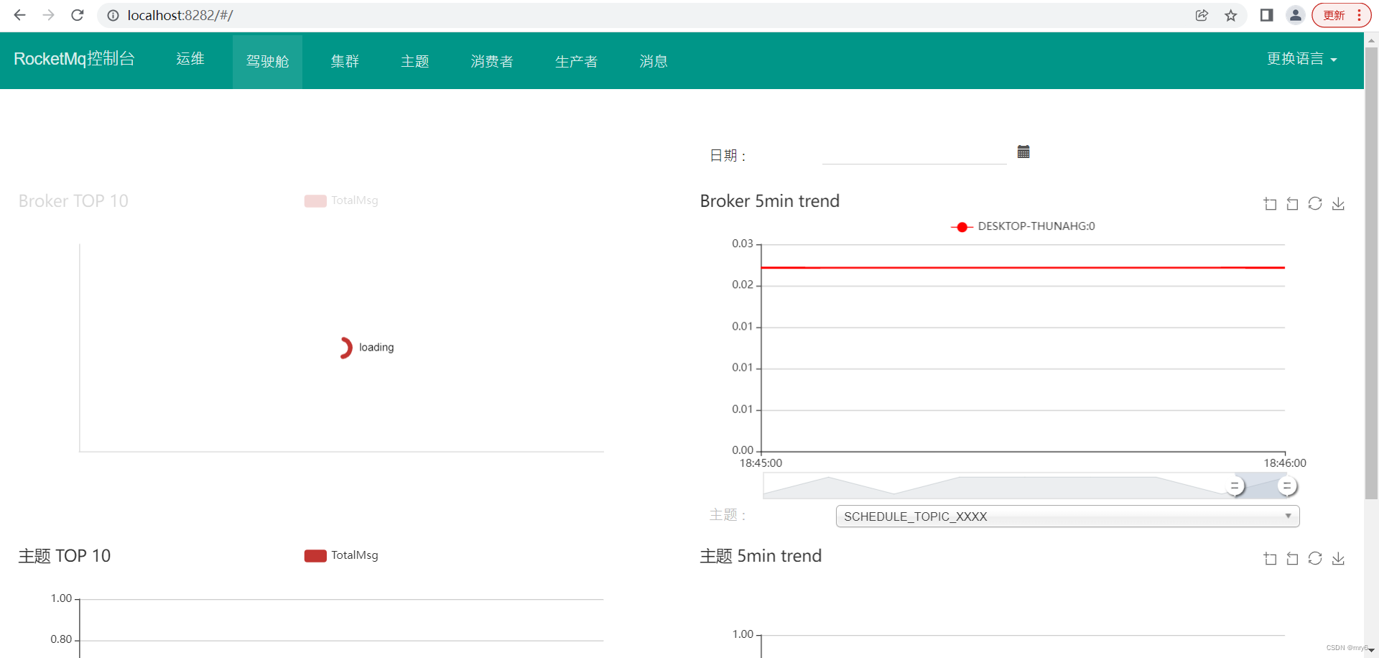Screen dimensions: 1379x658
Task: Open the 更换语言 language dropdown
Action: (x=1301, y=59)
